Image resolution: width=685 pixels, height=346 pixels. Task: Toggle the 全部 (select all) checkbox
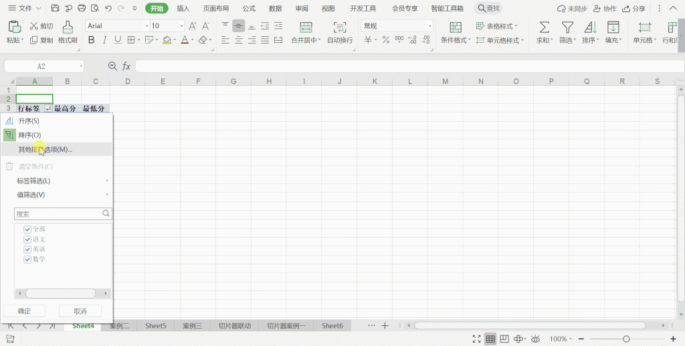[x=27, y=230]
